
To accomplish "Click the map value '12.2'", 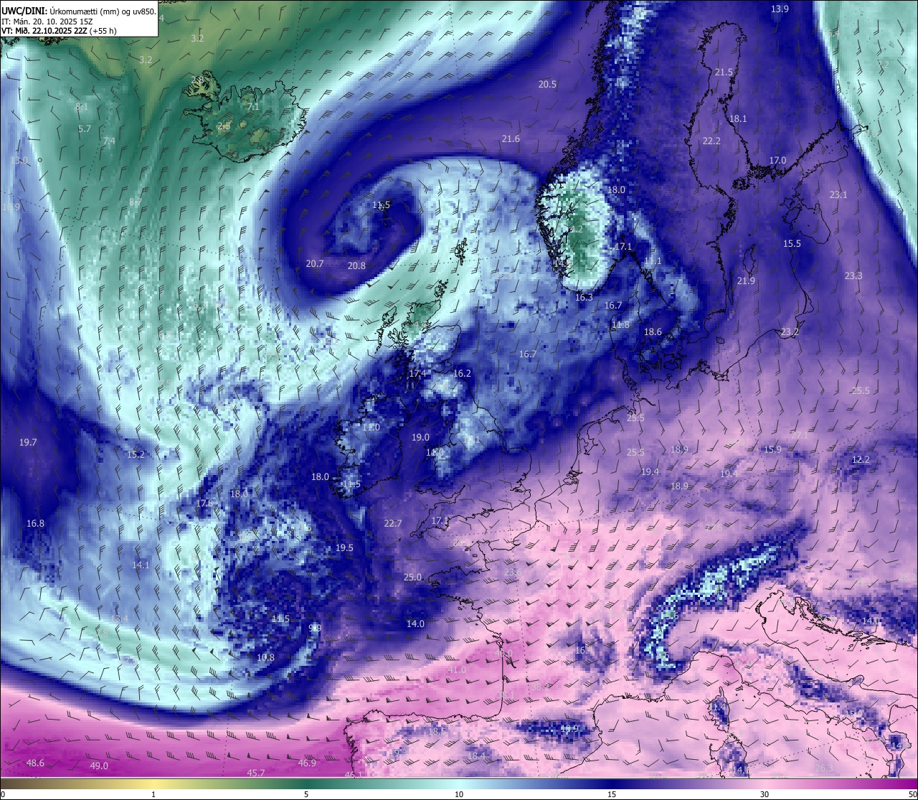I will pyautogui.click(x=861, y=459).
